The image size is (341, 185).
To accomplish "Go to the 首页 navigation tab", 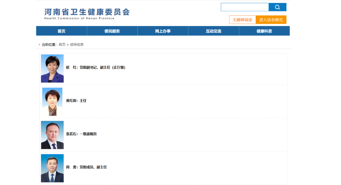I will click(x=62, y=31).
